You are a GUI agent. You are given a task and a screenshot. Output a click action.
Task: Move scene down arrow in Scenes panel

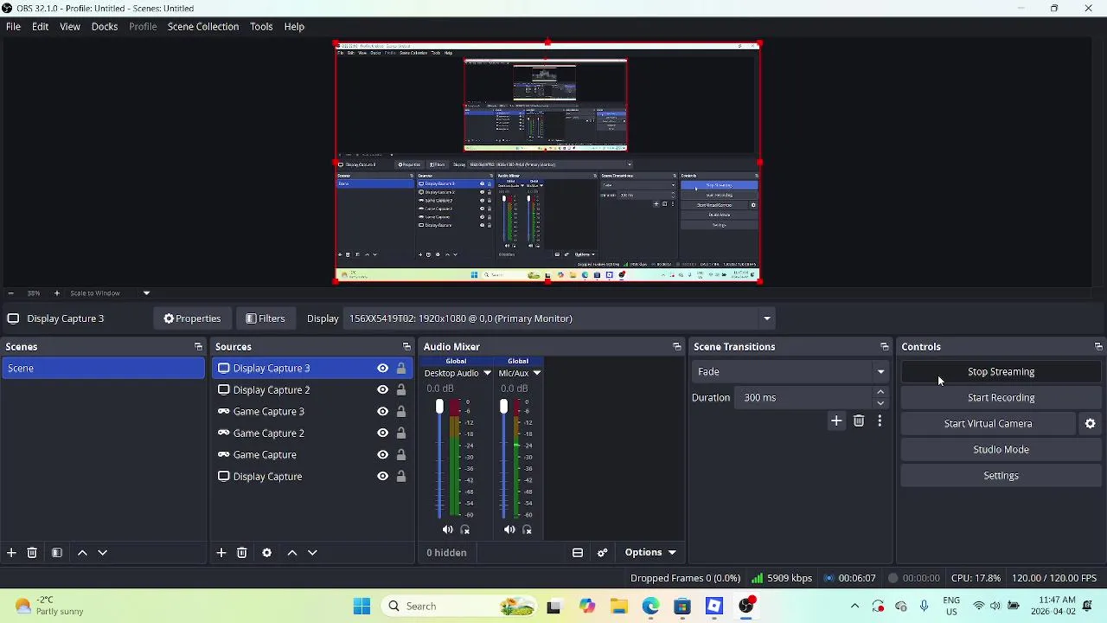[x=102, y=553]
